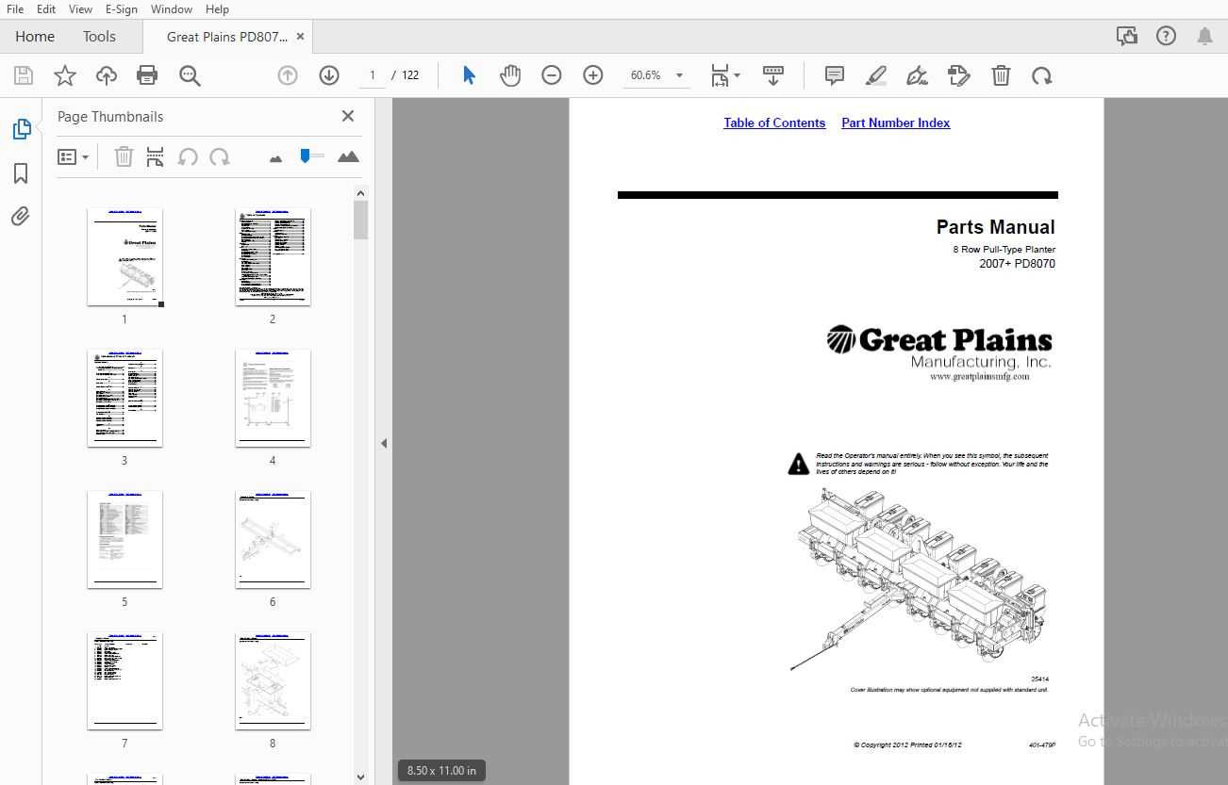Click the thumbnail panel scroll down arrow

pyautogui.click(x=360, y=777)
